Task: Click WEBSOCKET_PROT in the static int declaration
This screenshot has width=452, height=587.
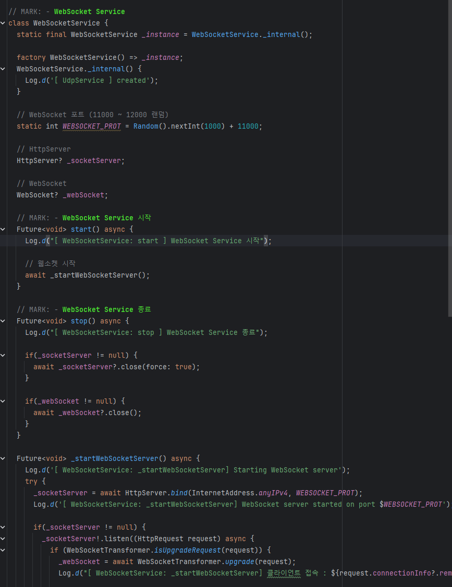Action: (x=92, y=126)
